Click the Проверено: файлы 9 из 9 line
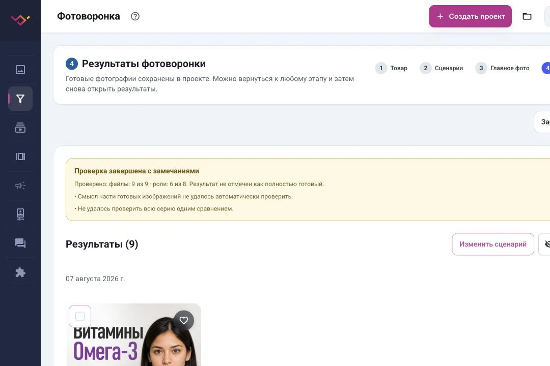 [x=199, y=184]
